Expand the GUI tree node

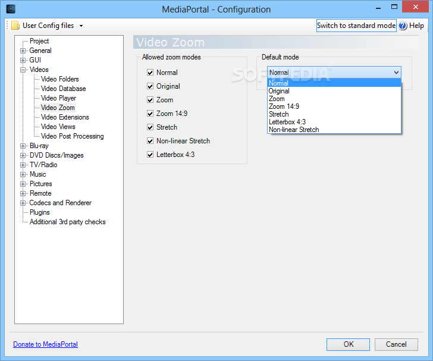[x=23, y=60]
